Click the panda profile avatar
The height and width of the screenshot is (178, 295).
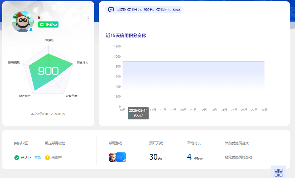23,21
